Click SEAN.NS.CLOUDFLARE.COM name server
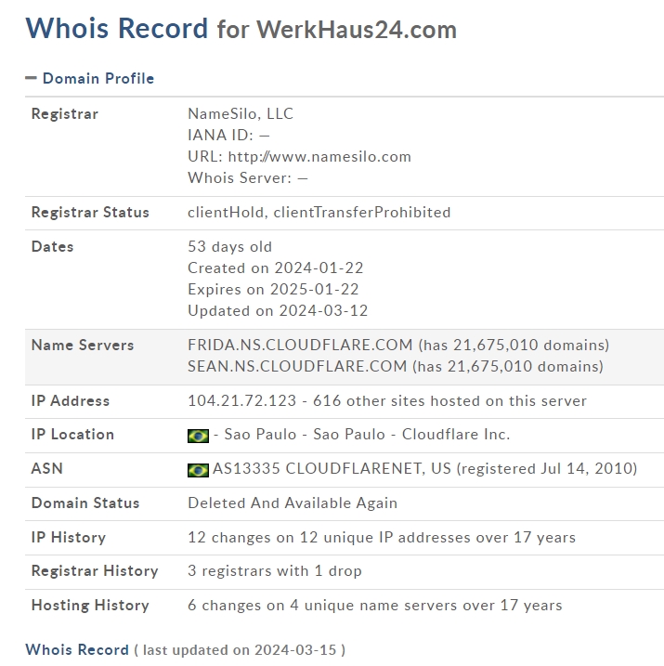Screen dimensions: 664x666 point(297,366)
